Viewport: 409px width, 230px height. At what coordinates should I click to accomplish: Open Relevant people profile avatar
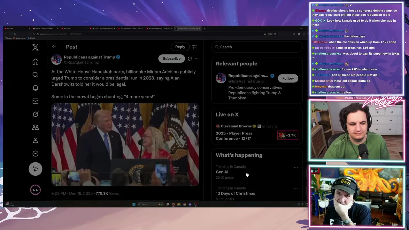tap(221, 78)
